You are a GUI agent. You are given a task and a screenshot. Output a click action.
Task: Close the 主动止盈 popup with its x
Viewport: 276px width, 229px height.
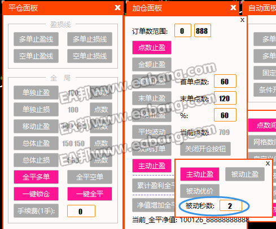pyautogui.click(x=268, y=163)
